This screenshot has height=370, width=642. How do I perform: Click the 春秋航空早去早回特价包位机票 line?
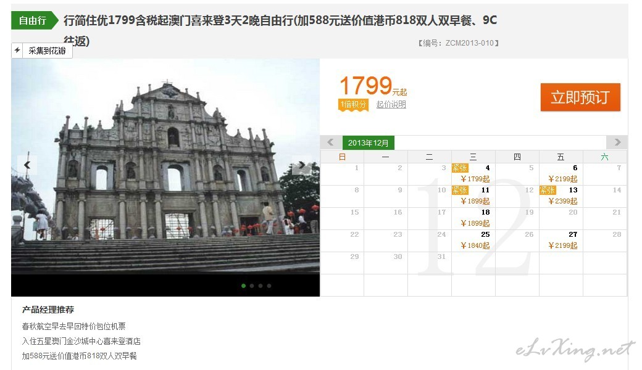pyautogui.click(x=73, y=326)
